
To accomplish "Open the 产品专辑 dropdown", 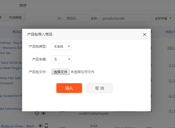I will tap(62, 59).
